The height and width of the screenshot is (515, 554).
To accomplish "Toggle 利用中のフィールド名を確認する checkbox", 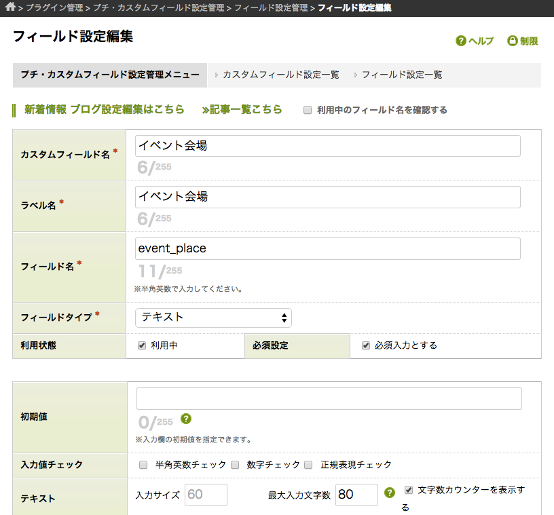I will (308, 110).
